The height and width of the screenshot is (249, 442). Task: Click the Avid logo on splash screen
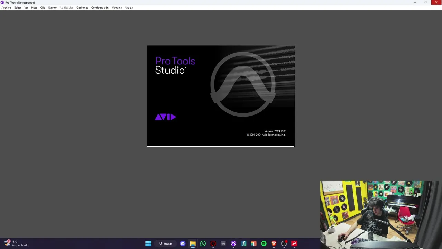pyautogui.click(x=166, y=117)
